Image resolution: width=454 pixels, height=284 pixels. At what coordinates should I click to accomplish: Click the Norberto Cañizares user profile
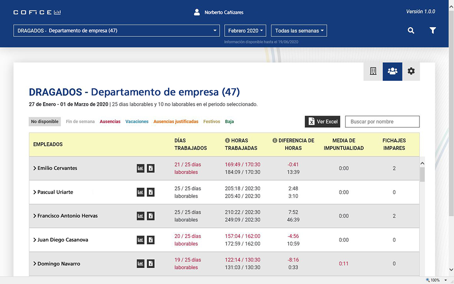219,12
